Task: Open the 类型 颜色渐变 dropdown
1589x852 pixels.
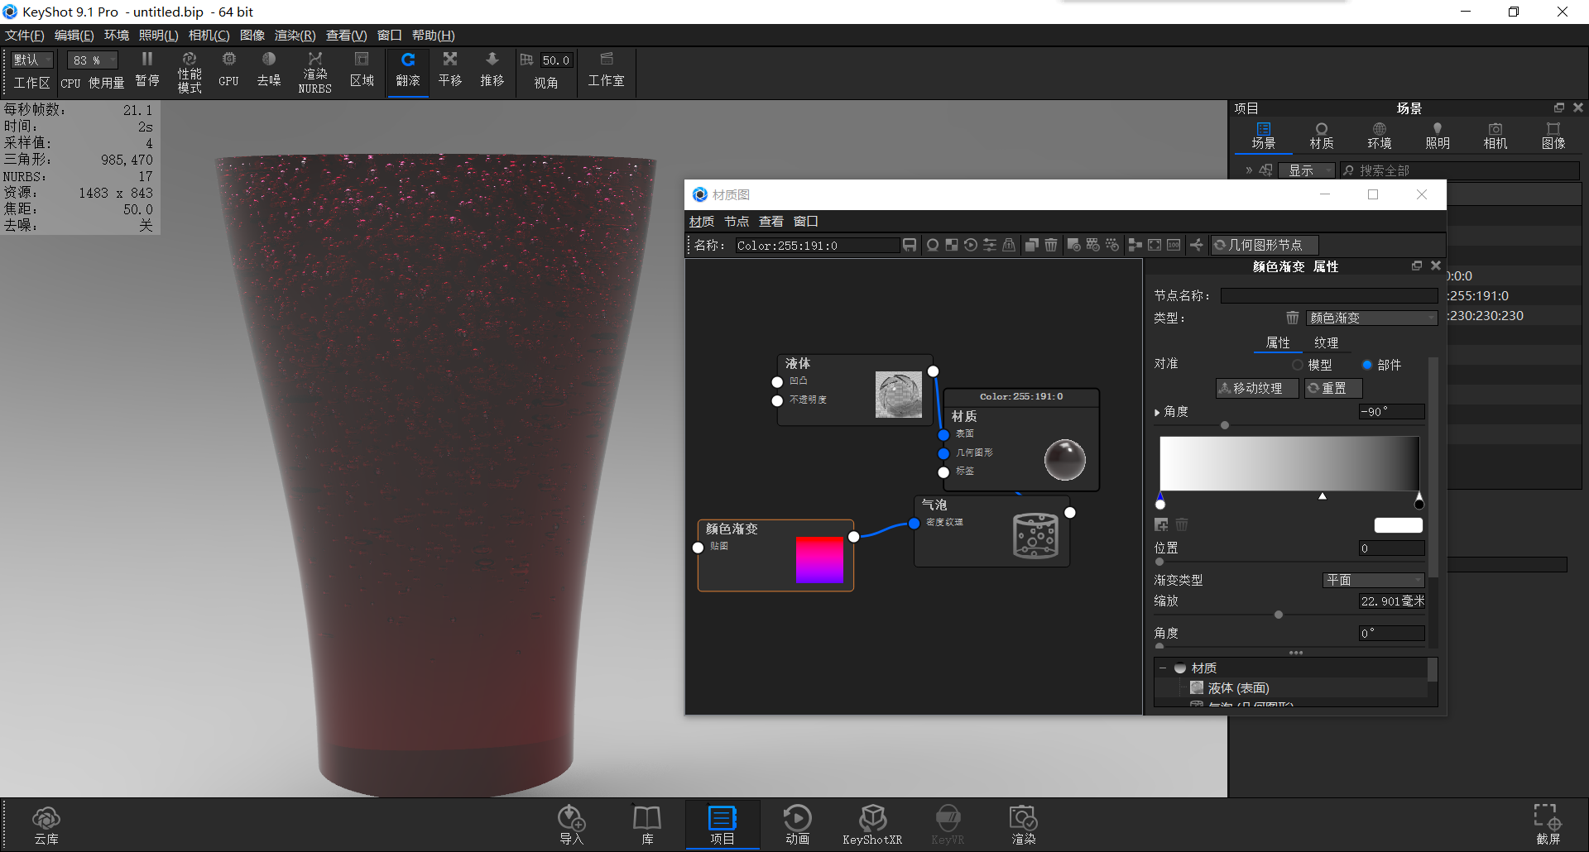Action: click(1371, 318)
